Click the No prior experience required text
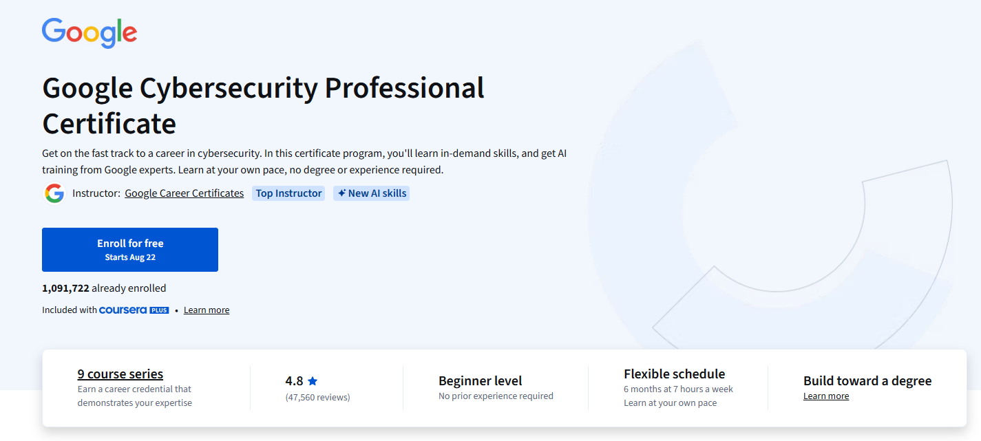The height and width of the screenshot is (441, 981). click(x=496, y=396)
